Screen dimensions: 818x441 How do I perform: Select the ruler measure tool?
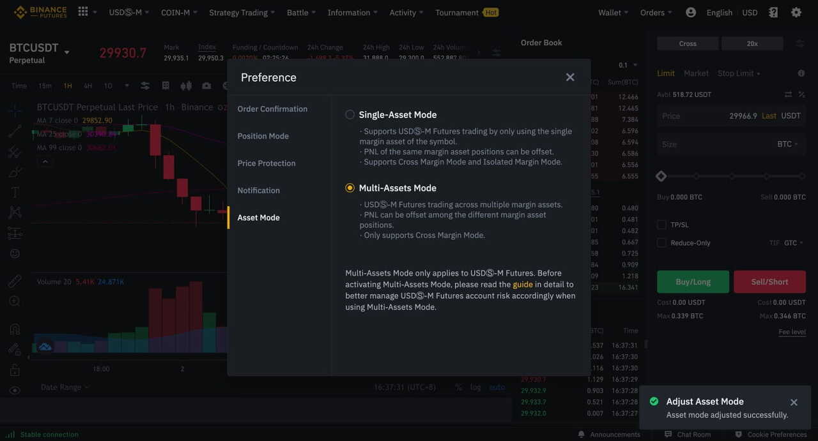15,281
